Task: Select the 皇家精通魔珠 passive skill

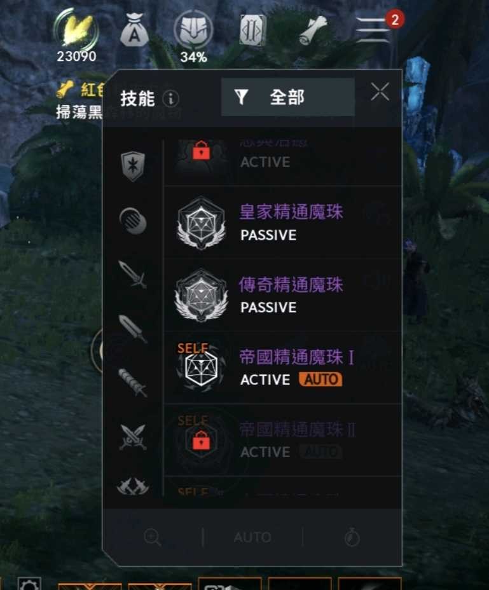Action: 282,223
